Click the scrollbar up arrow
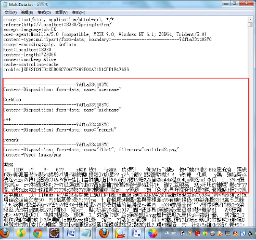256x240 pixels. 250,19
